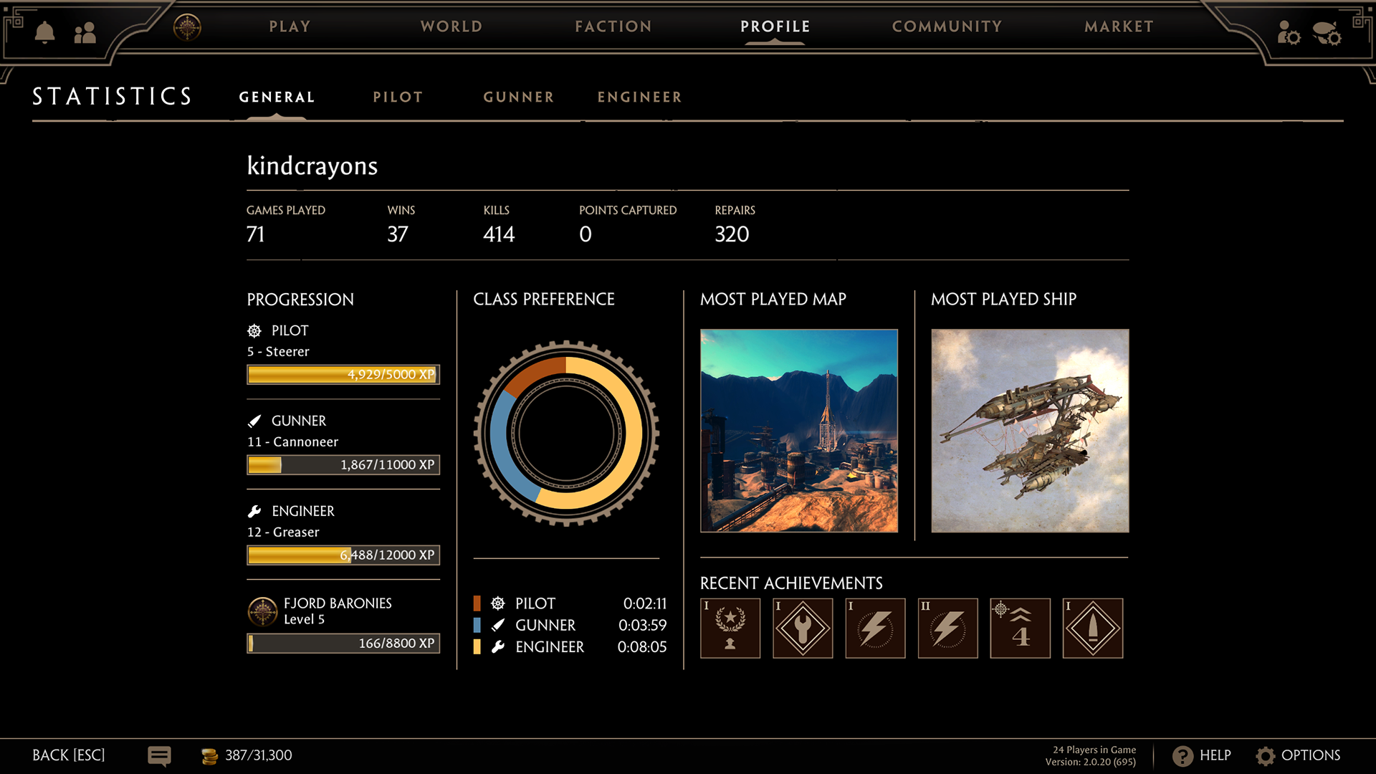This screenshot has height=774, width=1376.
Task: Open the ship customization gear icon
Action: (1327, 32)
